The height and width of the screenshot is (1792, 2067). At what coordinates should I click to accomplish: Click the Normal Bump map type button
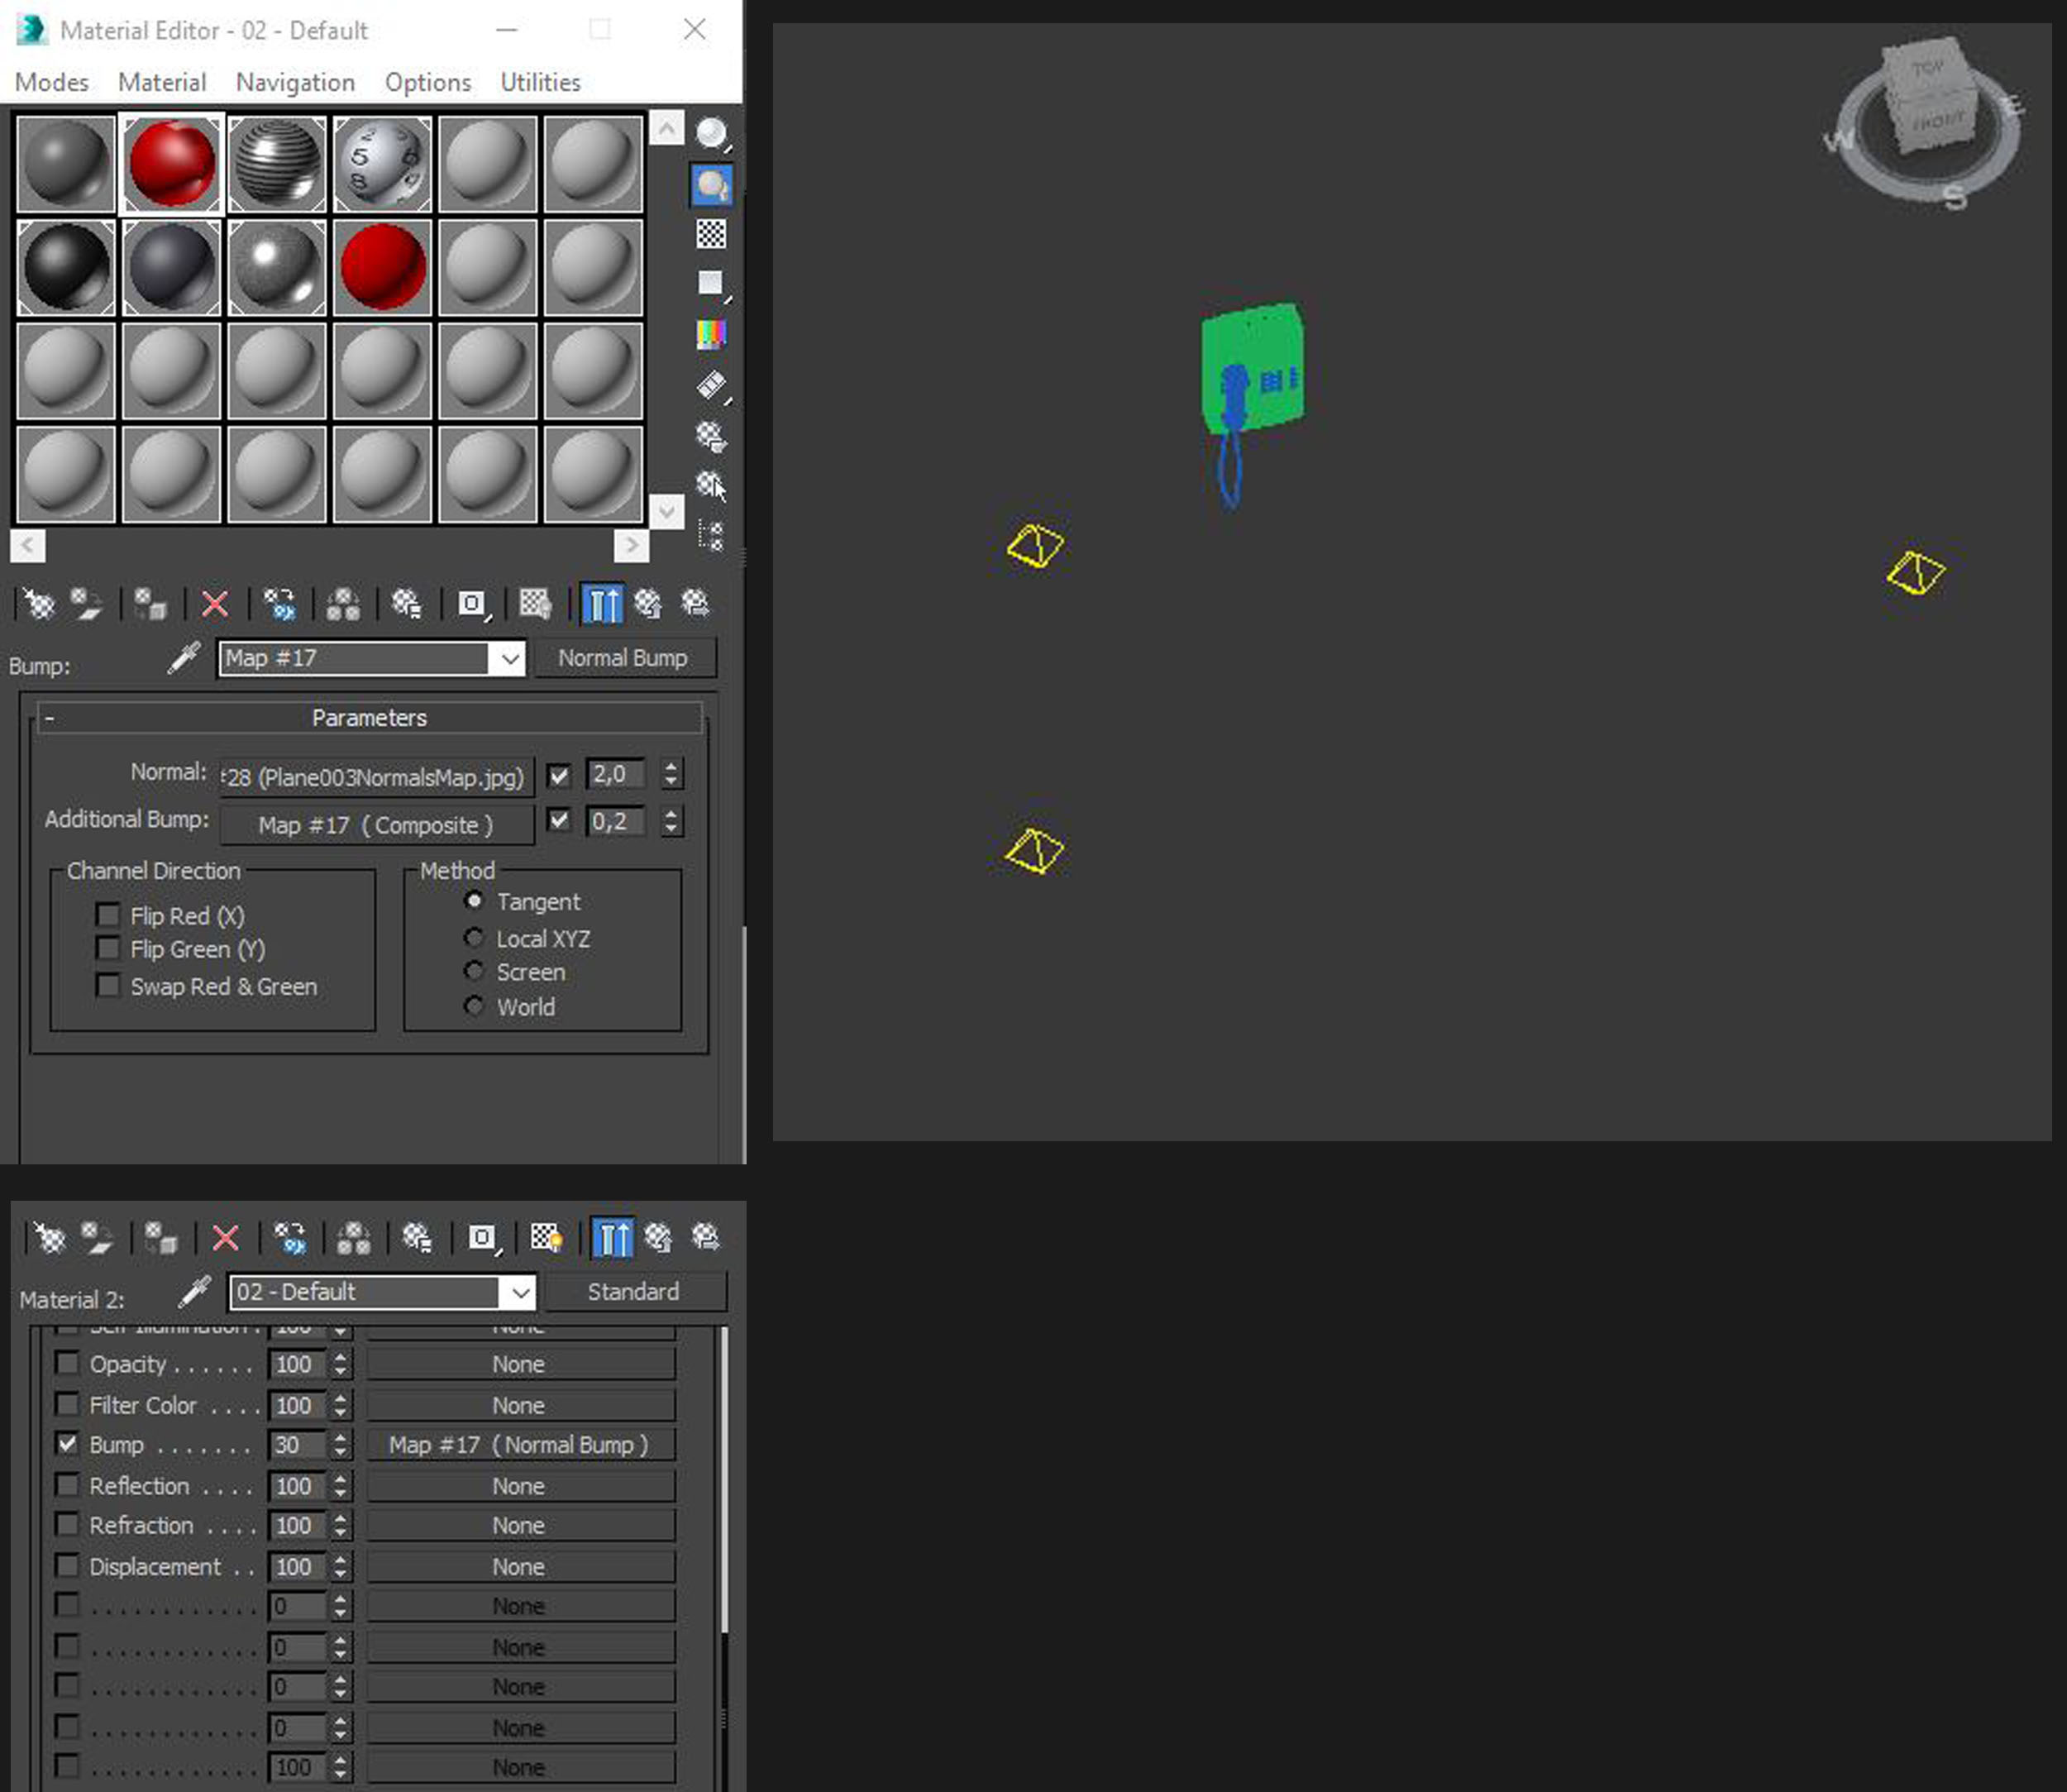[x=624, y=658]
